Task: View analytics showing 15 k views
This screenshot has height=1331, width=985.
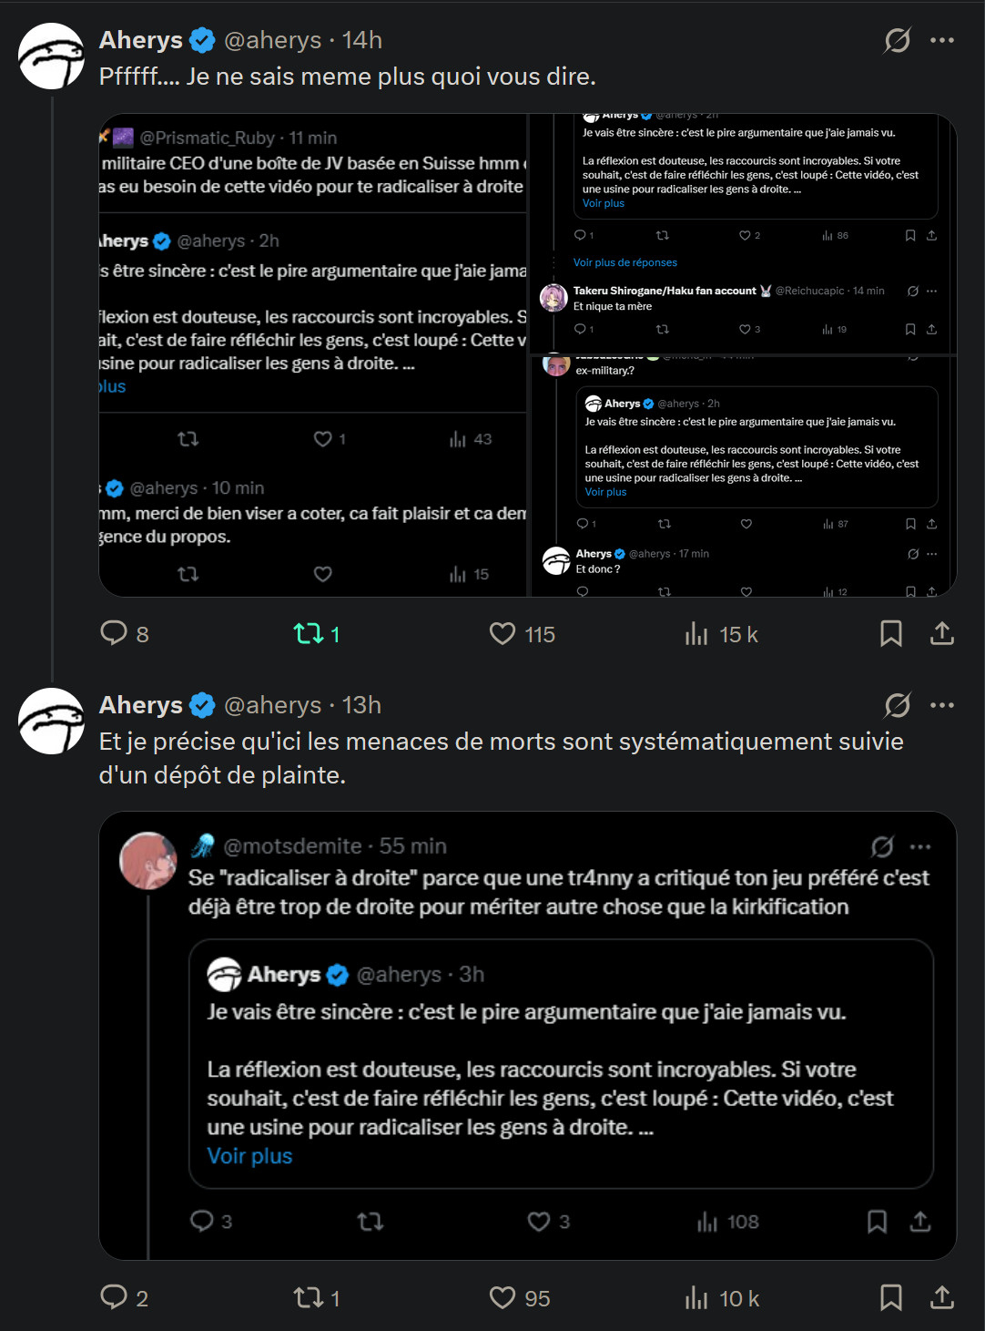Action: [696, 633]
